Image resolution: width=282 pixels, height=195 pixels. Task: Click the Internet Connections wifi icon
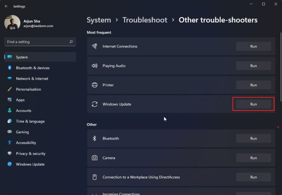(x=94, y=46)
